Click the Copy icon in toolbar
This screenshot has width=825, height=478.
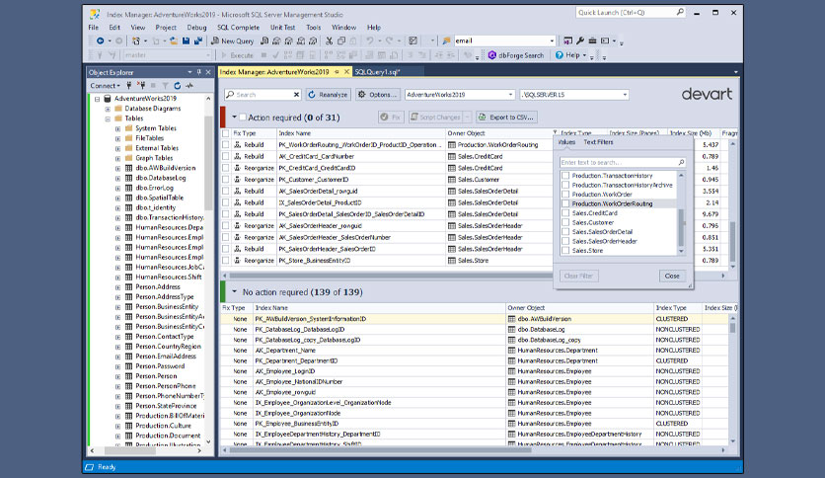340,40
